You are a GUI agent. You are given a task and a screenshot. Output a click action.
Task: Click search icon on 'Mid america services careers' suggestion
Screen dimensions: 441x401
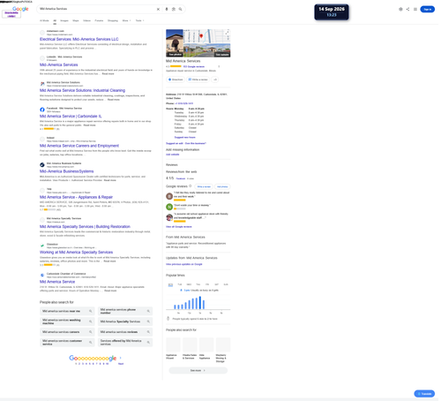point(91,332)
